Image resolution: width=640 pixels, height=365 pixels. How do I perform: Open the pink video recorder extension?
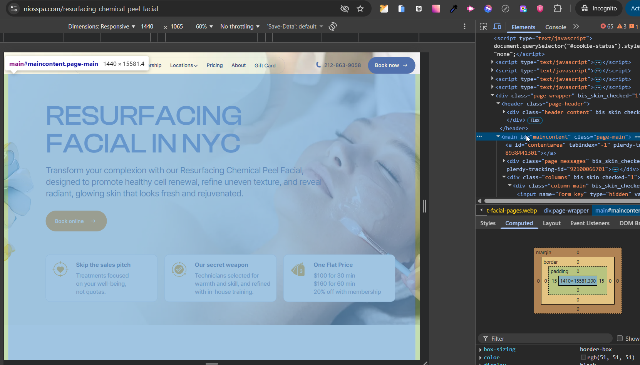tap(471, 8)
